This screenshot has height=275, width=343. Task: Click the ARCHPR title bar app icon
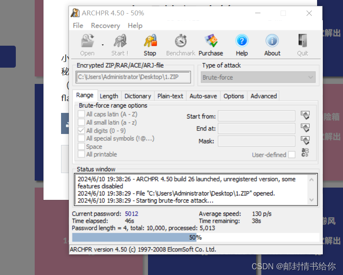pos(75,13)
